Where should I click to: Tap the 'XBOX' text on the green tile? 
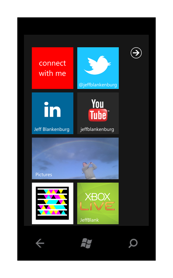[x=97, y=197]
